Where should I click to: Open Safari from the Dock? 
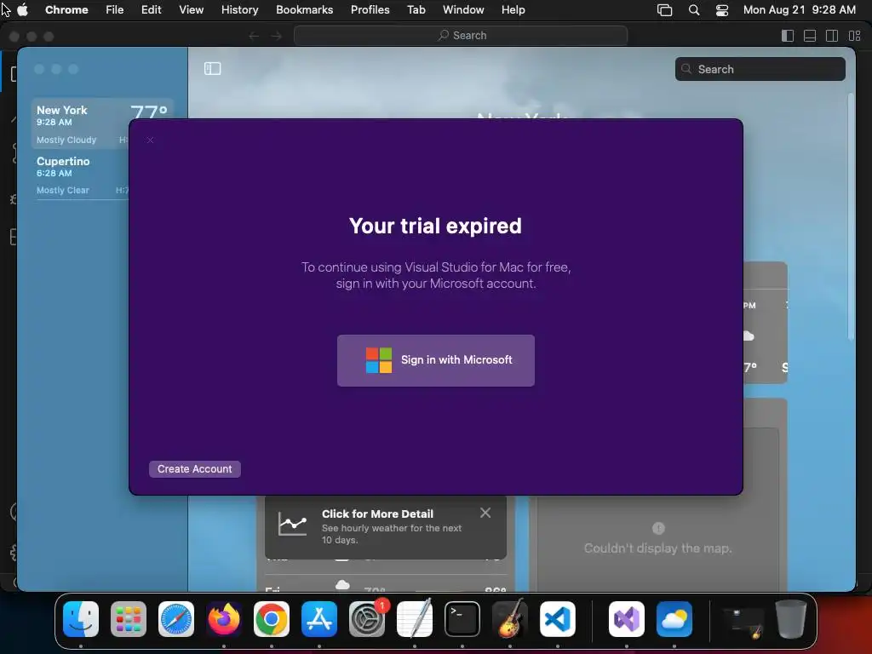pos(175,619)
